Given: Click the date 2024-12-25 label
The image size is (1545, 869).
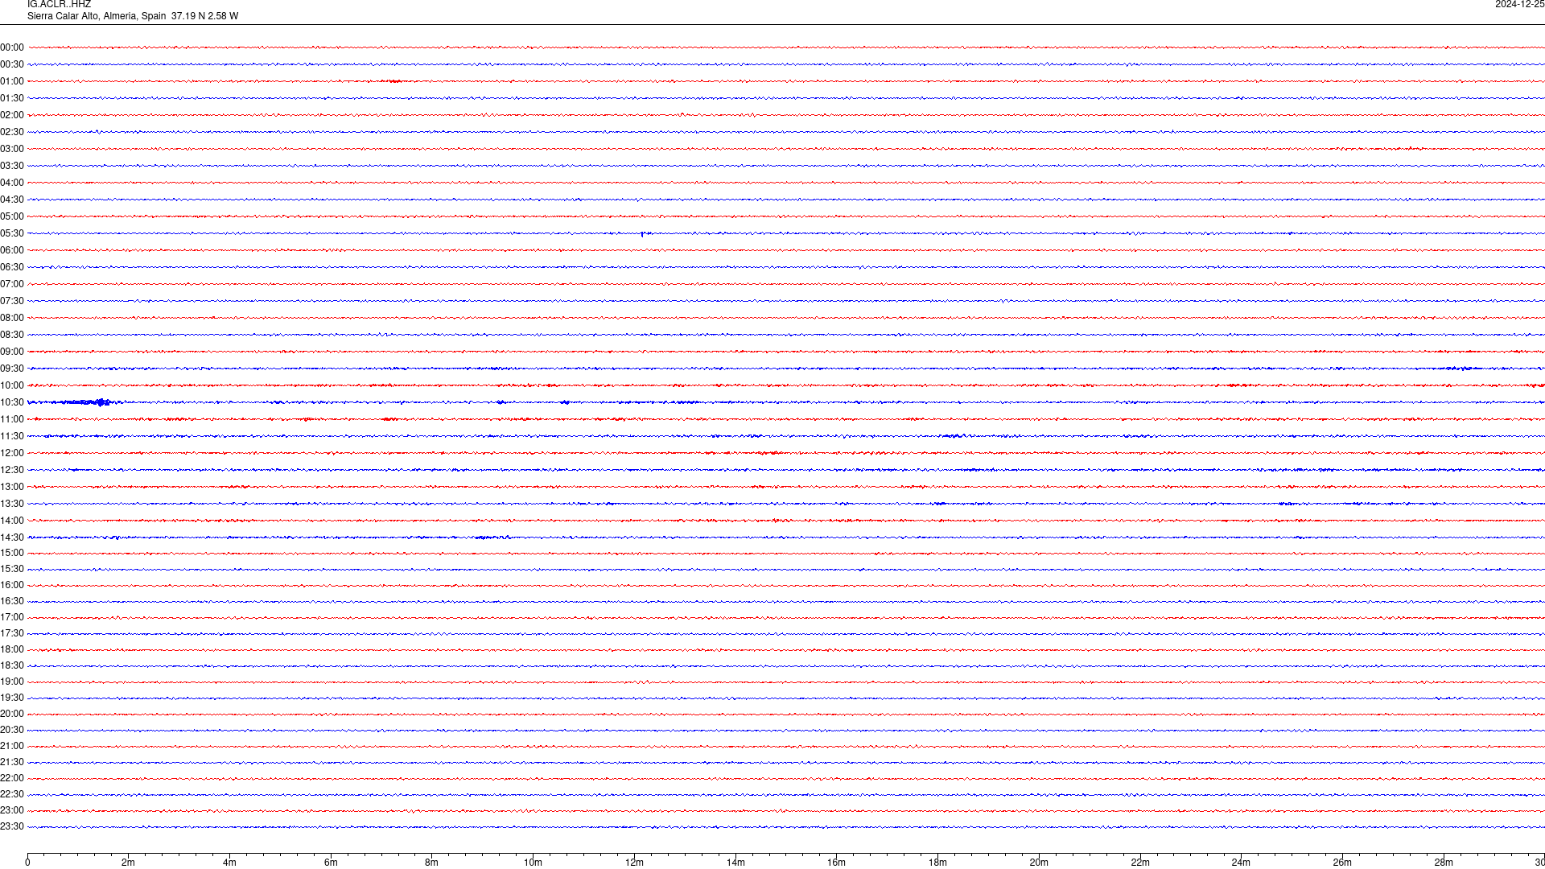Looking at the screenshot, I should coord(1519,5).
